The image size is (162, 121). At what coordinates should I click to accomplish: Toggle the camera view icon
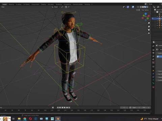[x=149, y=30]
